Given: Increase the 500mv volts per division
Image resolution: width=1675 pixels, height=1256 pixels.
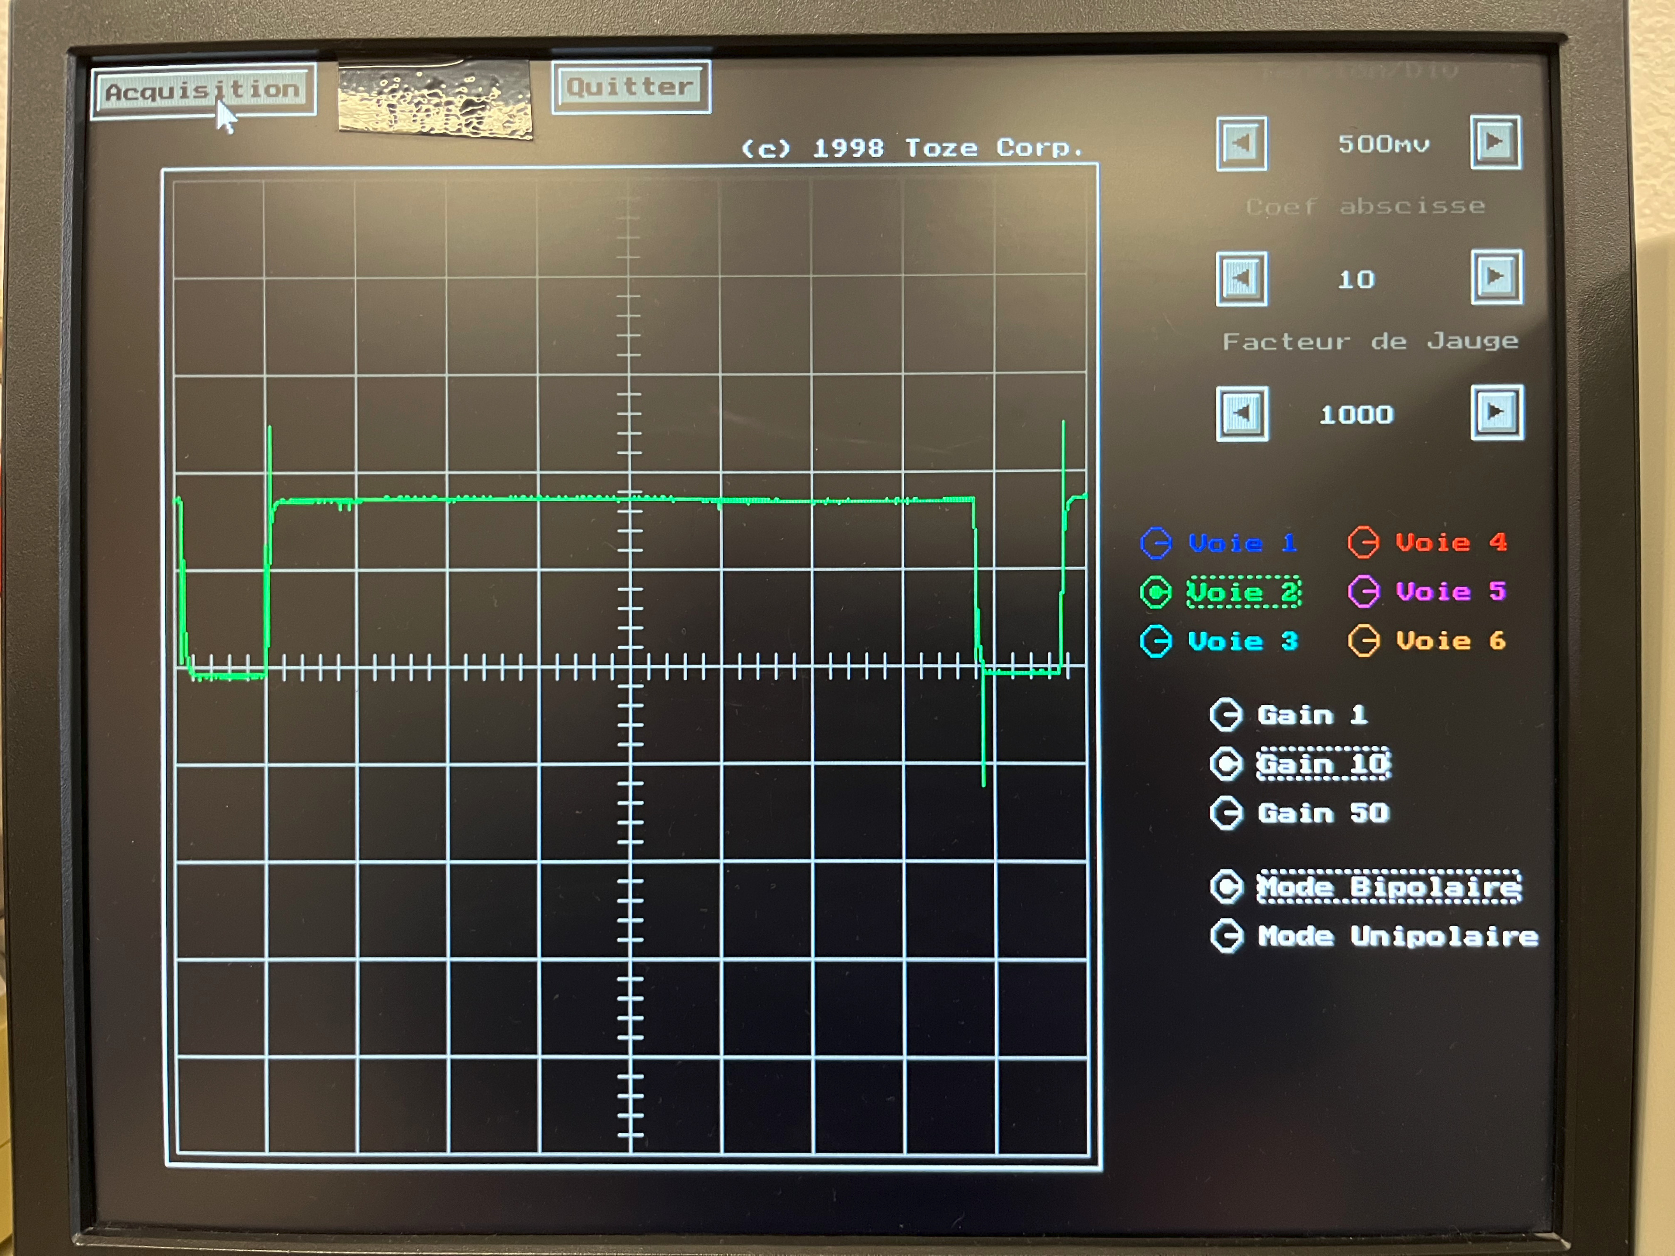Looking at the screenshot, I should (1496, 142).
